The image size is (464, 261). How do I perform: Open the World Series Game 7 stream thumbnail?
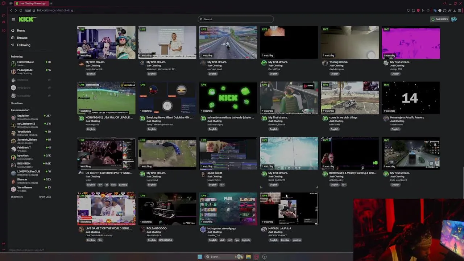pyautogui.click(x=106, y=208)
